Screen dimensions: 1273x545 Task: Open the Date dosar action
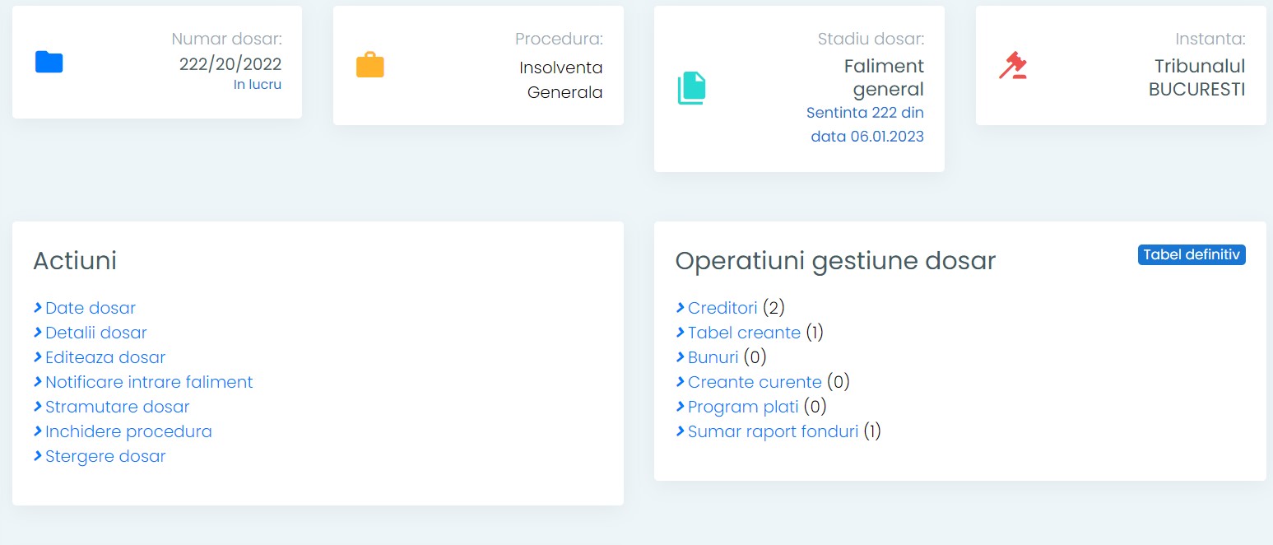pyautogui.click(x=91, y=307)
